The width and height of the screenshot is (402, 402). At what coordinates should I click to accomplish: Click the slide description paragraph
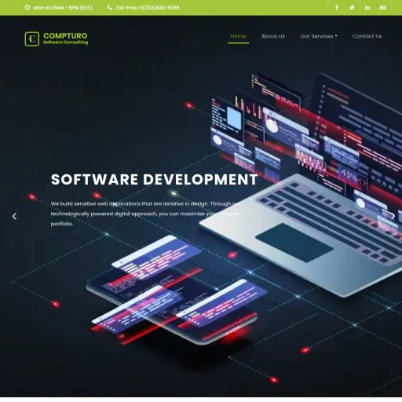[145, 214]
